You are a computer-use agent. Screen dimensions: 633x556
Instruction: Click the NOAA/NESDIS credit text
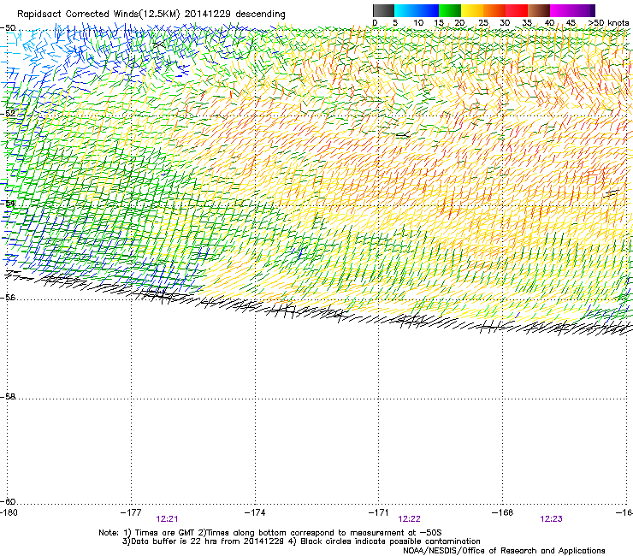tap(504, 551)
